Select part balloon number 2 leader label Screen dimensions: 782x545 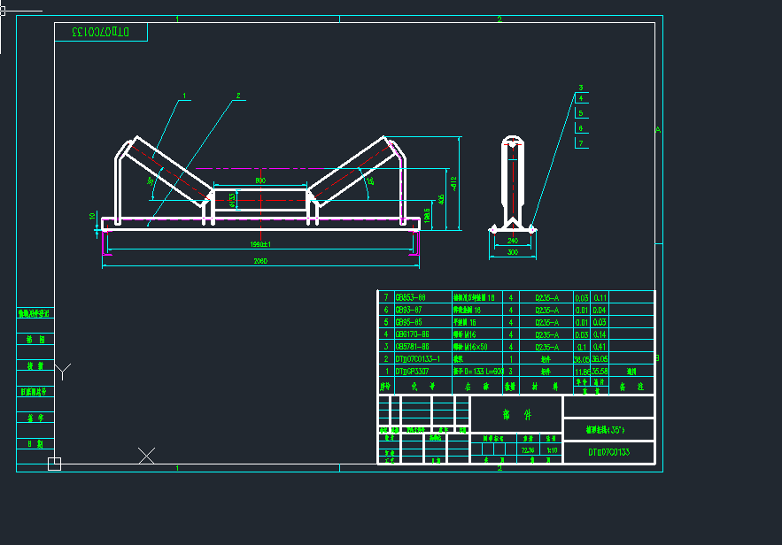[238, 96]
